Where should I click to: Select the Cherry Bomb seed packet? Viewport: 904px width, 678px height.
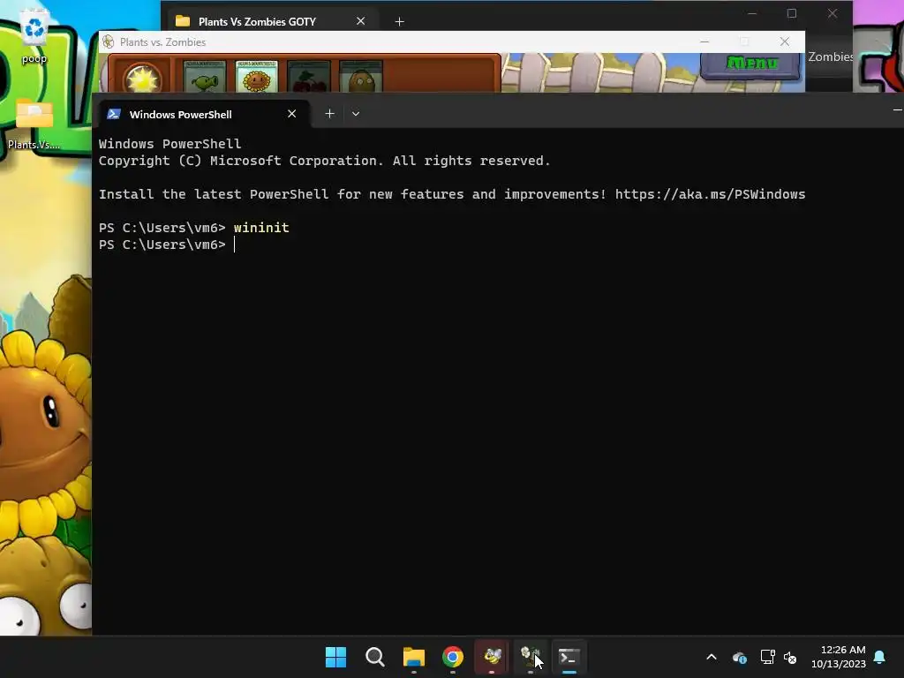tap(308, 76)
